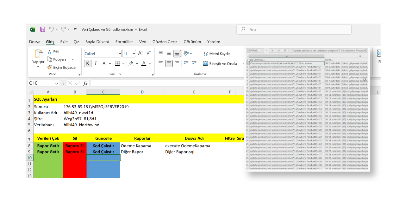
Task: Switch to the Görünüm tab
Action: (x=192, y=42)
